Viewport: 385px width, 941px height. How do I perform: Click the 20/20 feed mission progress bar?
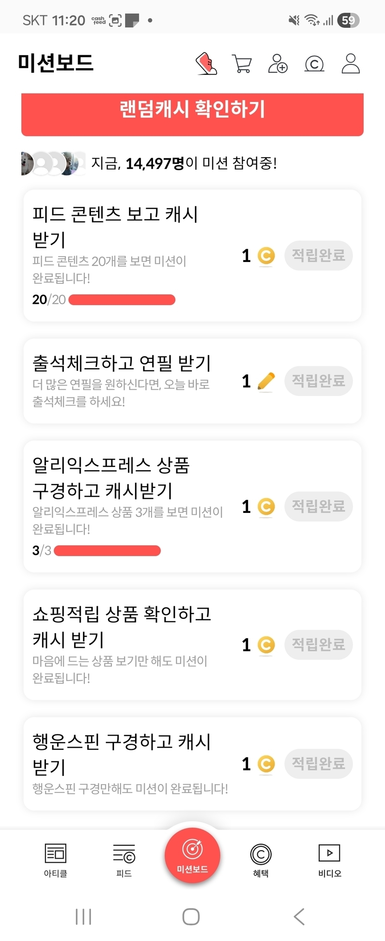click(x=122, y=300)
